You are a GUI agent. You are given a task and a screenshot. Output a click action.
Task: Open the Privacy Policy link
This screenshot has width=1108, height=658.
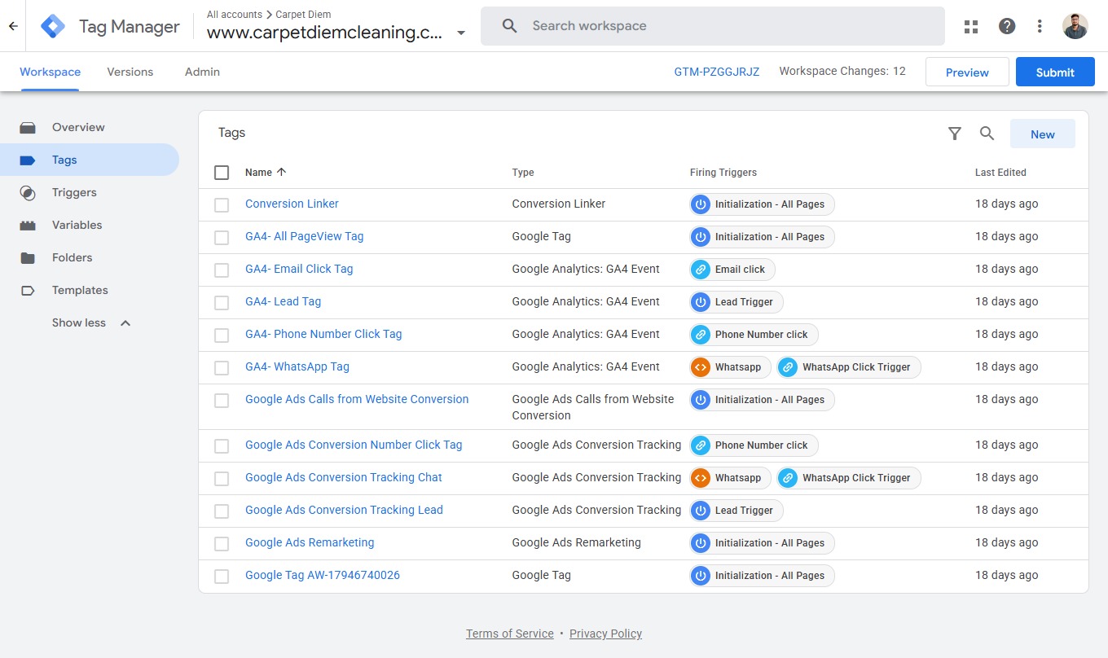pyautogui.click(x=605, y=634)
